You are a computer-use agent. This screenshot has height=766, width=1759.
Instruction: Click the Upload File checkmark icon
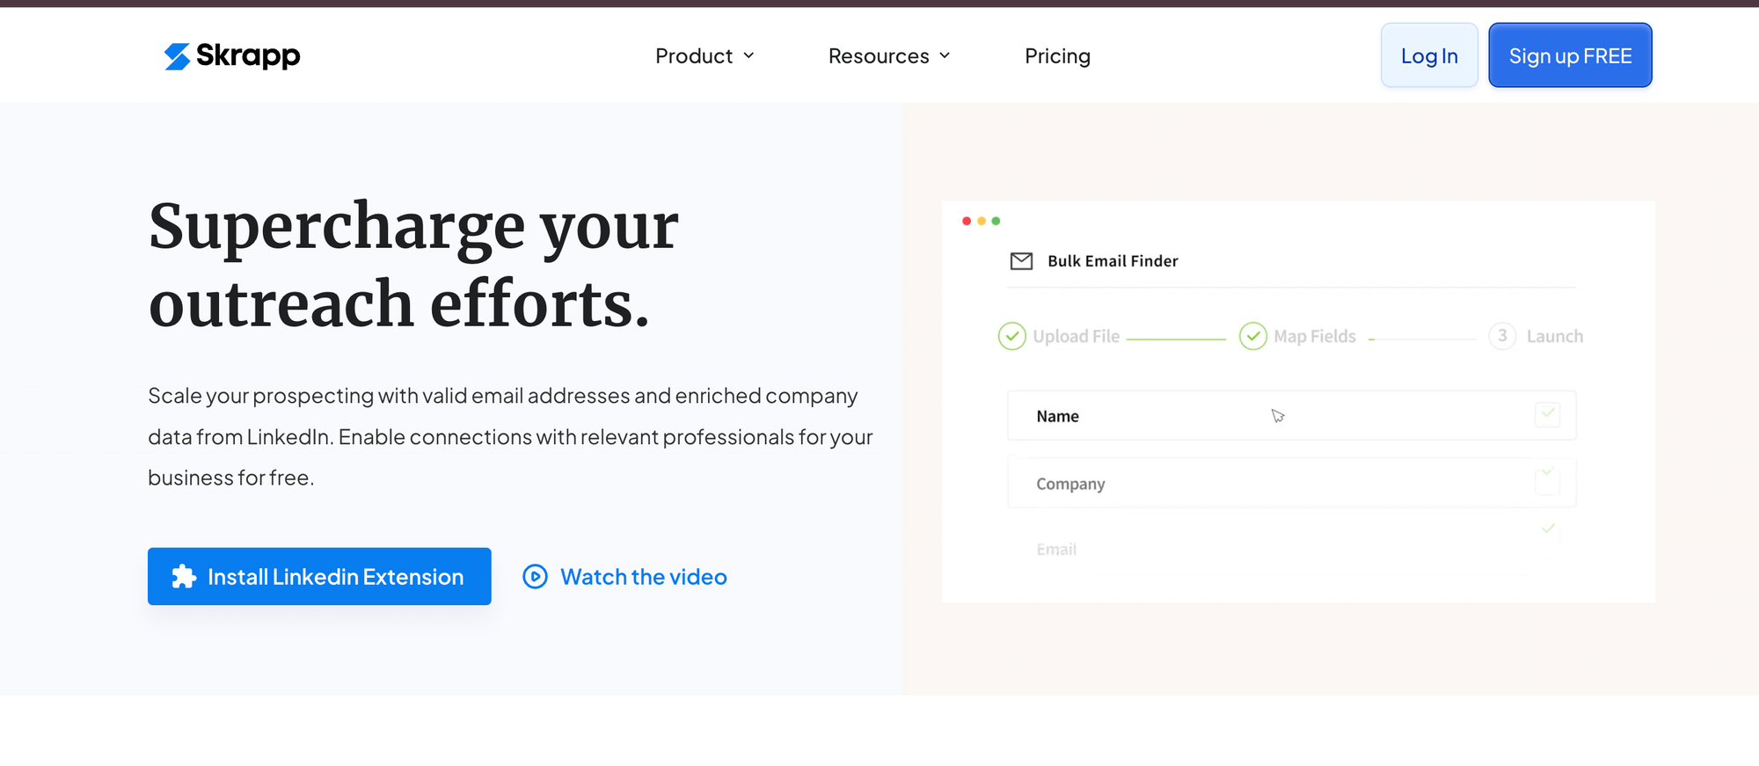1012,336
